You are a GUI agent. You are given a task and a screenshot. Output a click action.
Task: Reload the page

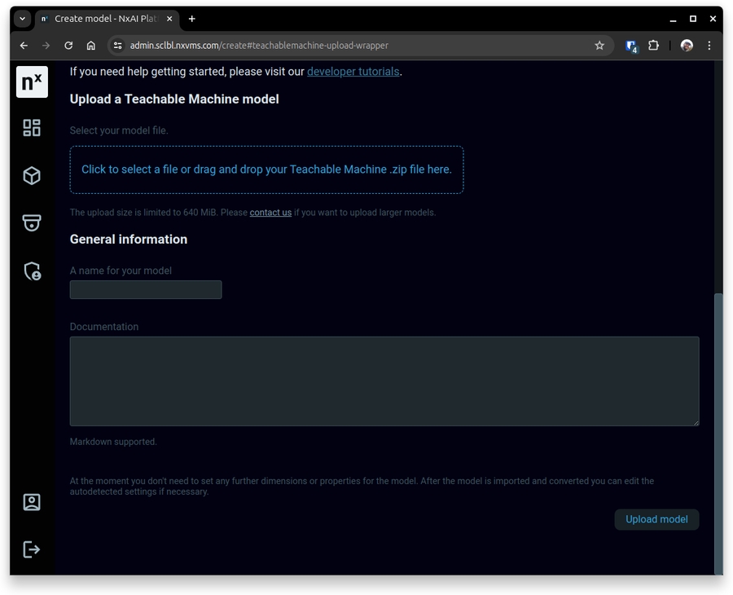68,46
